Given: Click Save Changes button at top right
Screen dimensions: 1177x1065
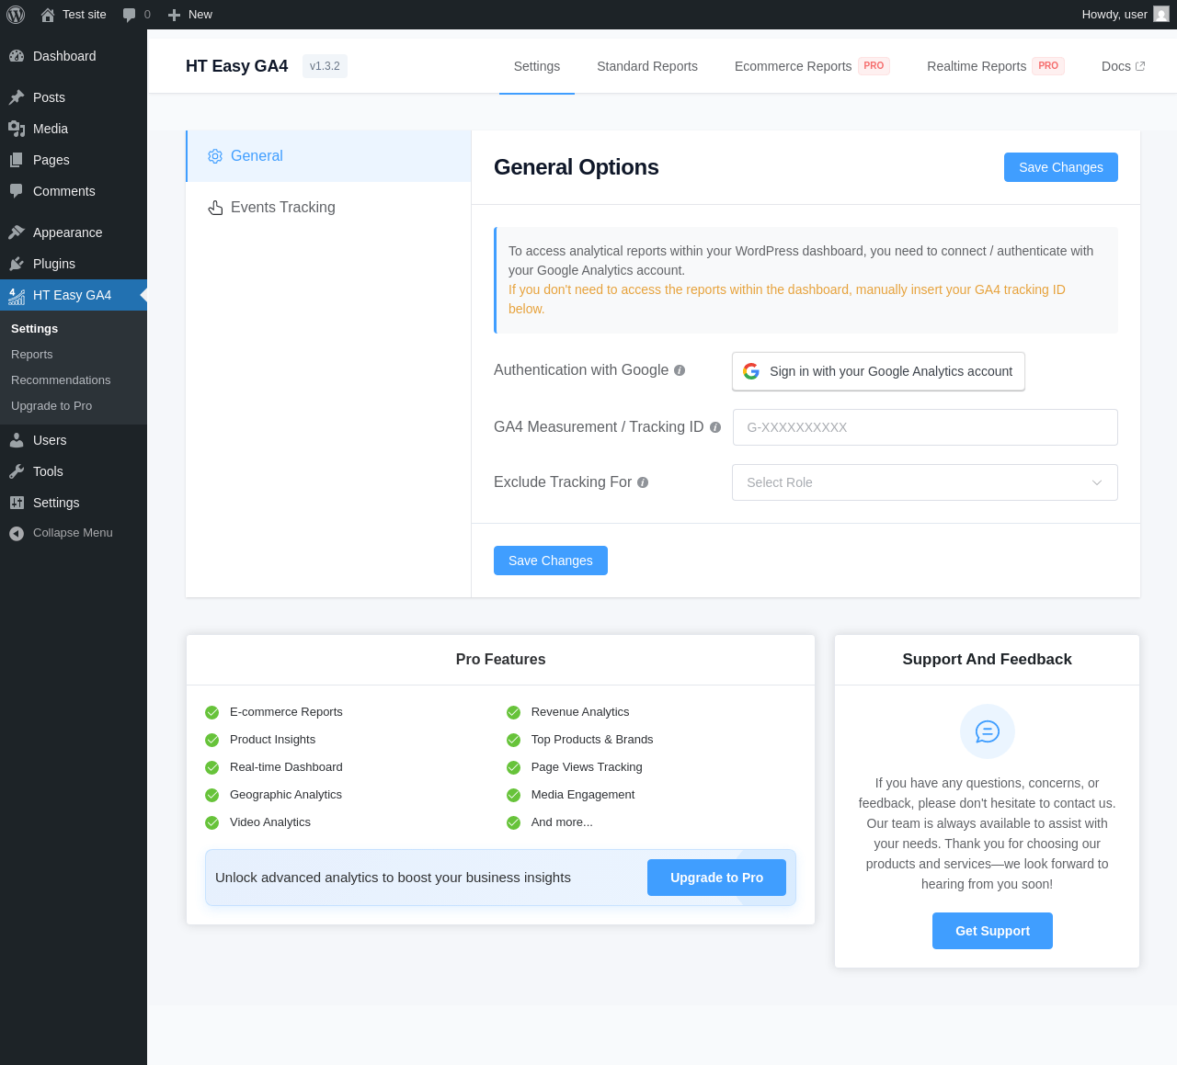Looking at the screenshot, I should (x=1061, y=167).
